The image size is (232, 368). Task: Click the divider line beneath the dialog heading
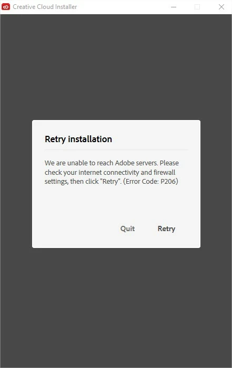click(116, 150)
